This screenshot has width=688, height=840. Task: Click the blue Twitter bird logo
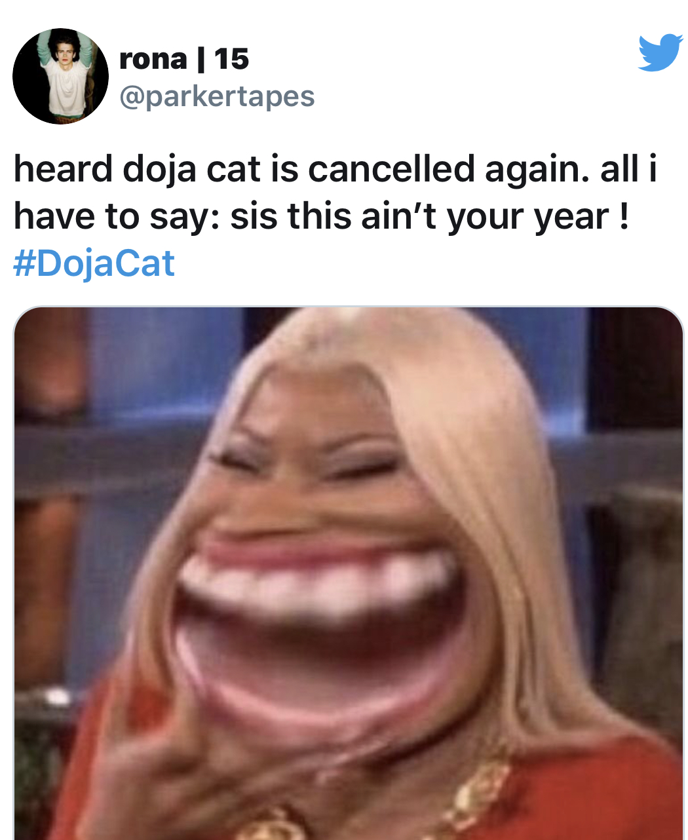[660, 52]
